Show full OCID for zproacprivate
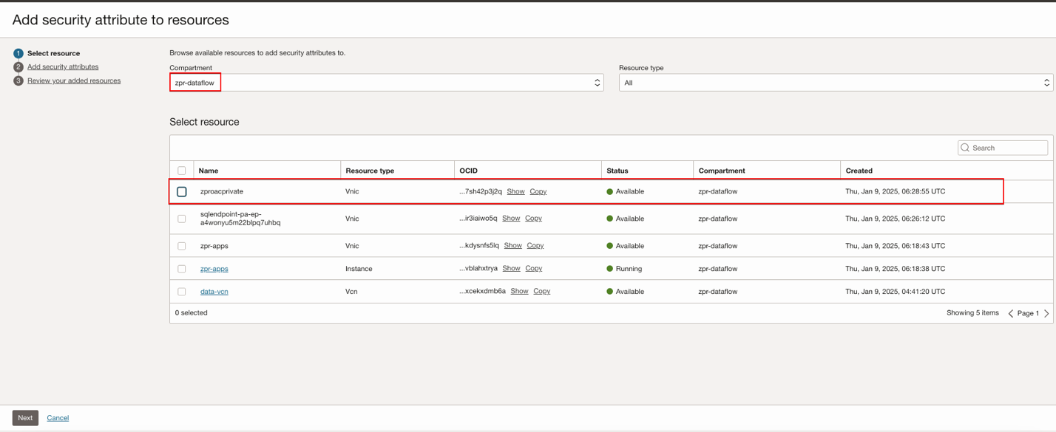The width and height of the screenshot is (1056, 432). click(515, 191)
